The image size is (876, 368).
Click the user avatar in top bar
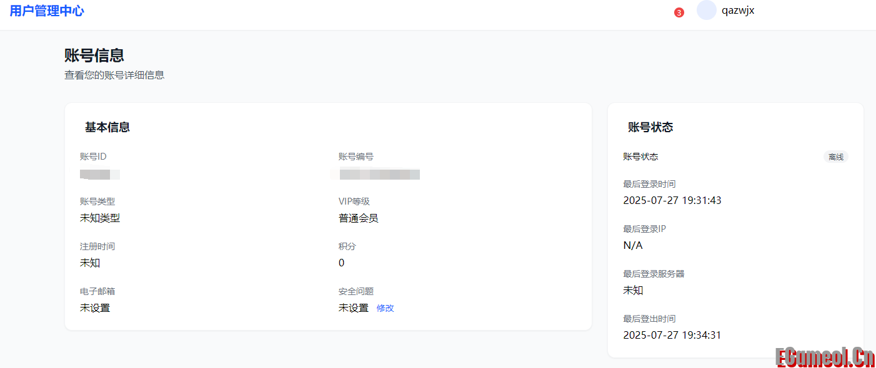705,10
